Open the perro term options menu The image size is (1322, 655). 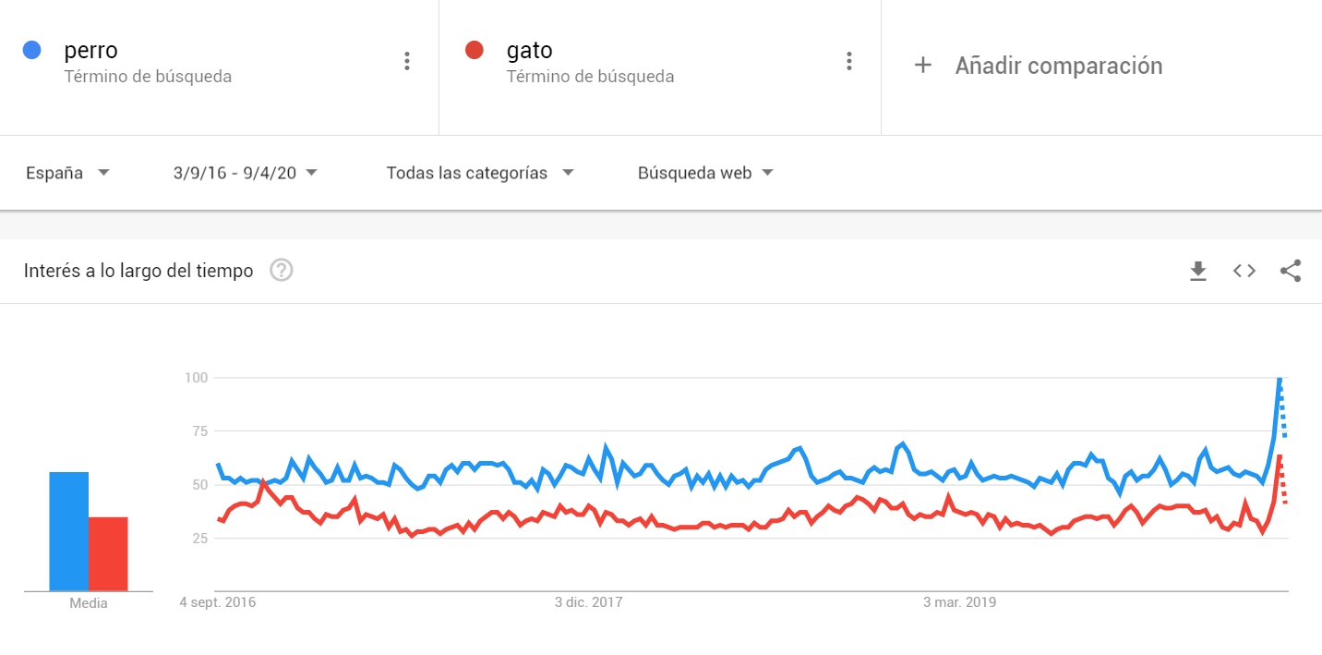pos(407,61)
